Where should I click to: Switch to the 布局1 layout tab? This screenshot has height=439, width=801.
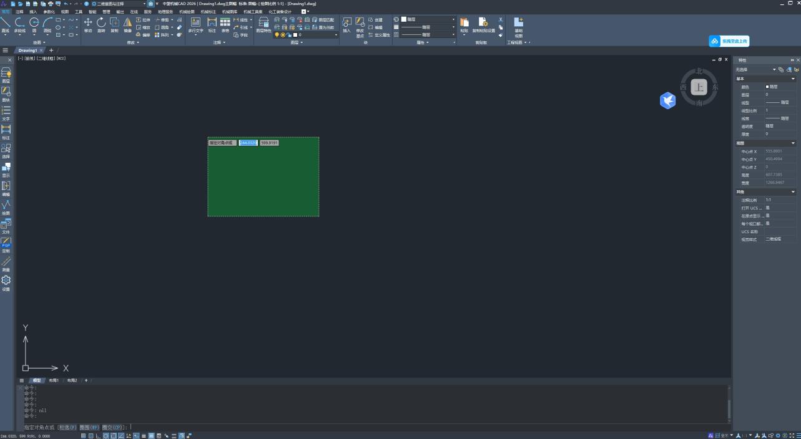[x=54, y=380]
